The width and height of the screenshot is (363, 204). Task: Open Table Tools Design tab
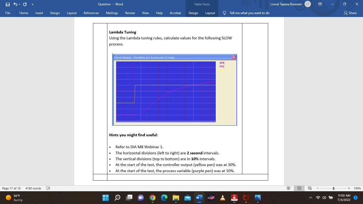[x=193, y=13]
